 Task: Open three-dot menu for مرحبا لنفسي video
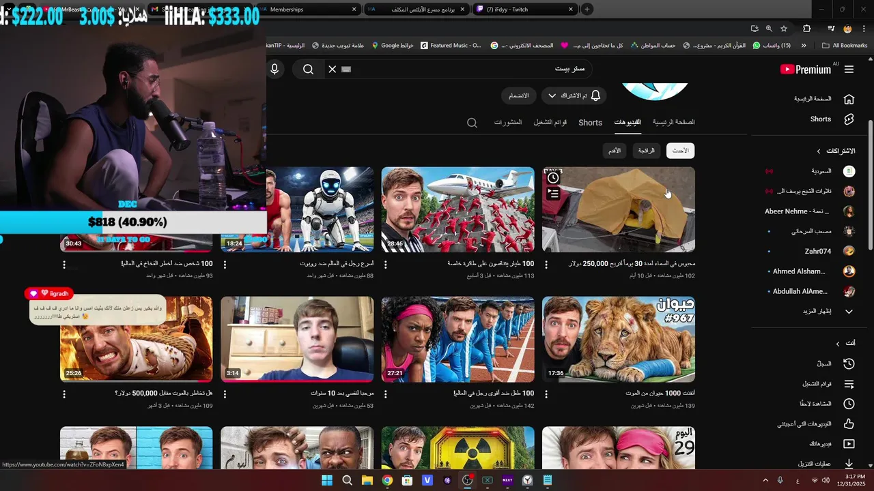tap(225, 394)
